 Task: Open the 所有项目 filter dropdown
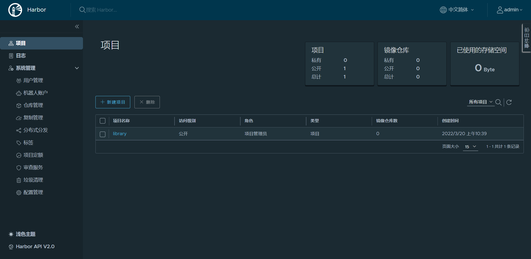tap(480, 102)
